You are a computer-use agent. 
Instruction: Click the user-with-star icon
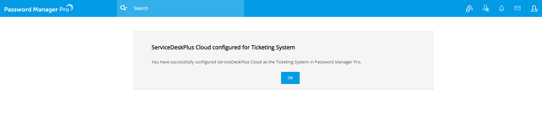click(486, 8)
